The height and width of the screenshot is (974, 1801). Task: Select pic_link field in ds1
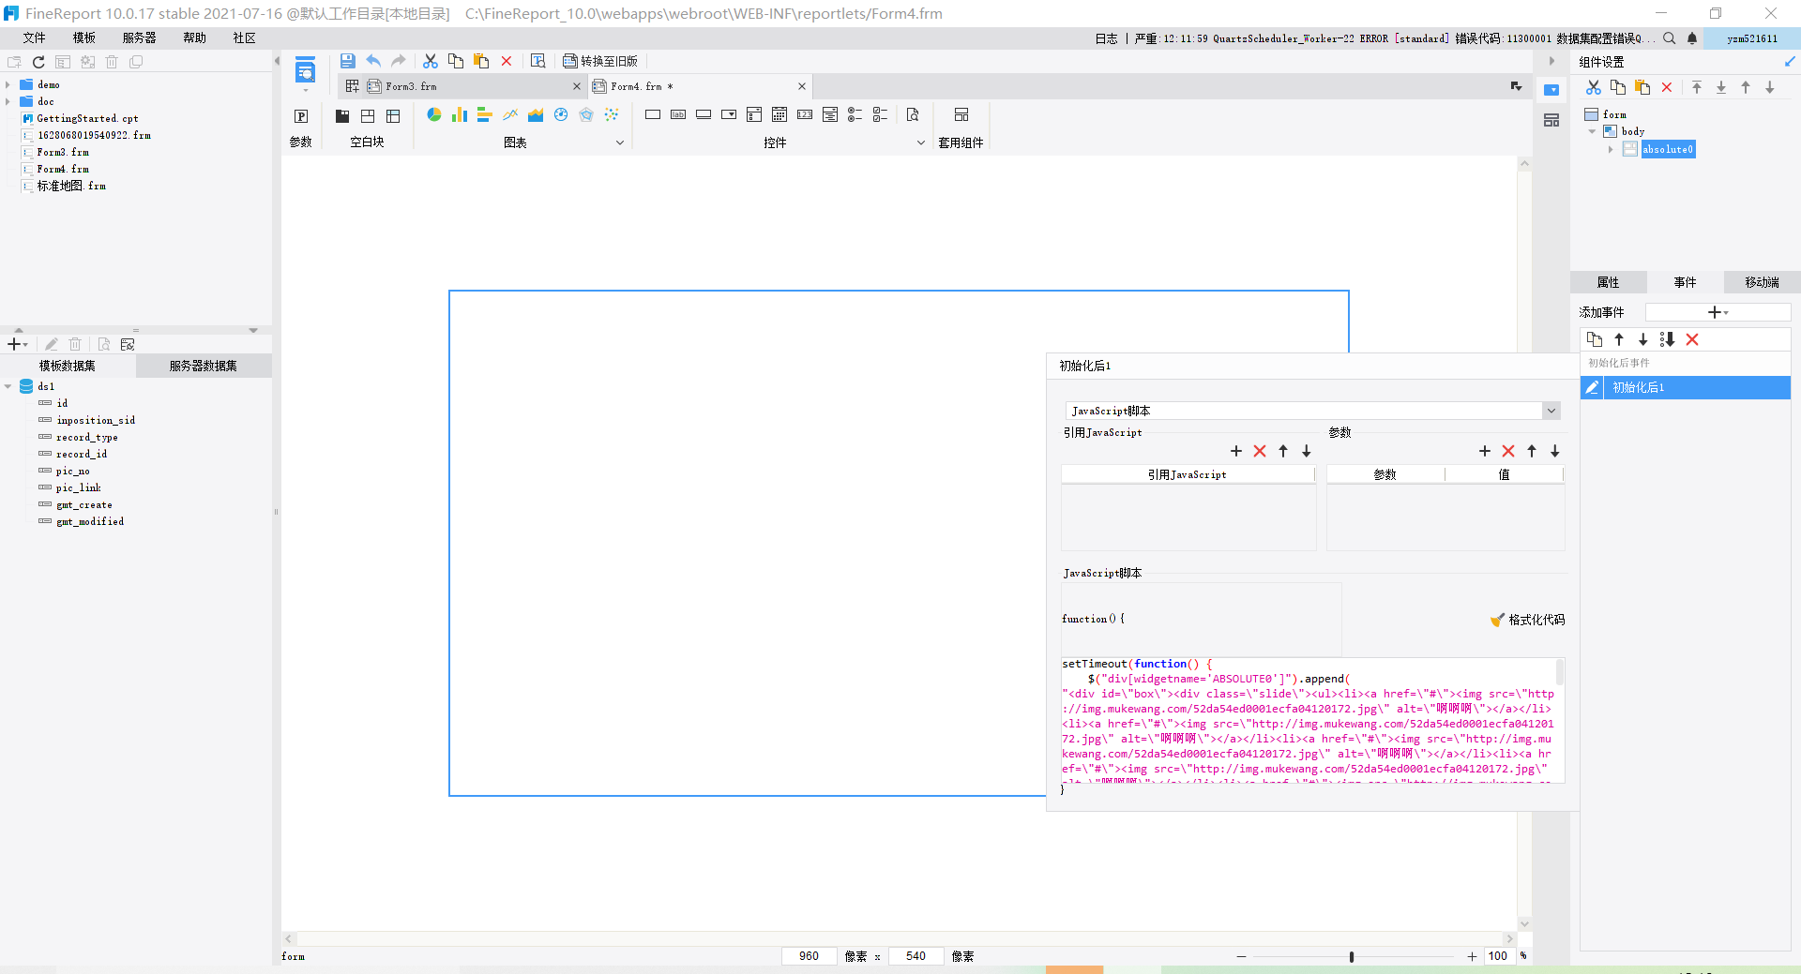(78, 487)
